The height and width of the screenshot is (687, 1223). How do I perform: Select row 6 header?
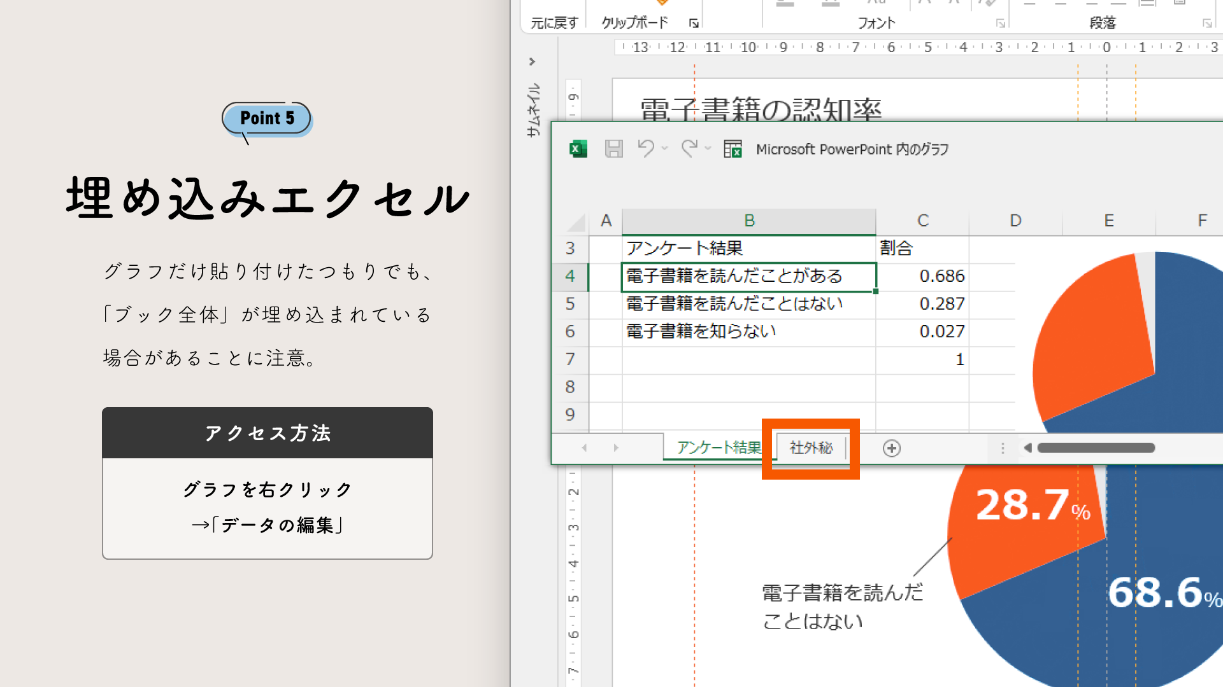[570, 332]
